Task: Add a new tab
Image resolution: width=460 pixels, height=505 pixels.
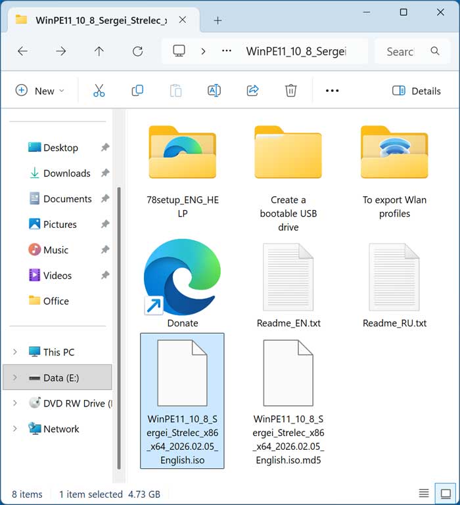Action: (x=218, y=20)
